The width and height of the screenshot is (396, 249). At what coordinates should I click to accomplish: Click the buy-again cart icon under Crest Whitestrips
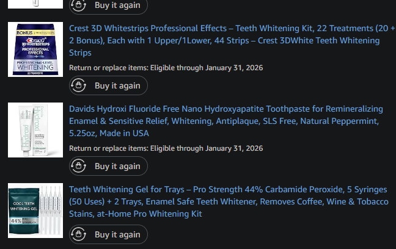78,86
